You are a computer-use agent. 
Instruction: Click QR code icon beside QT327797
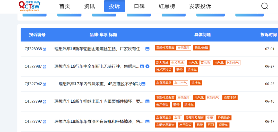pyautogui.click(x=45, y=122)
